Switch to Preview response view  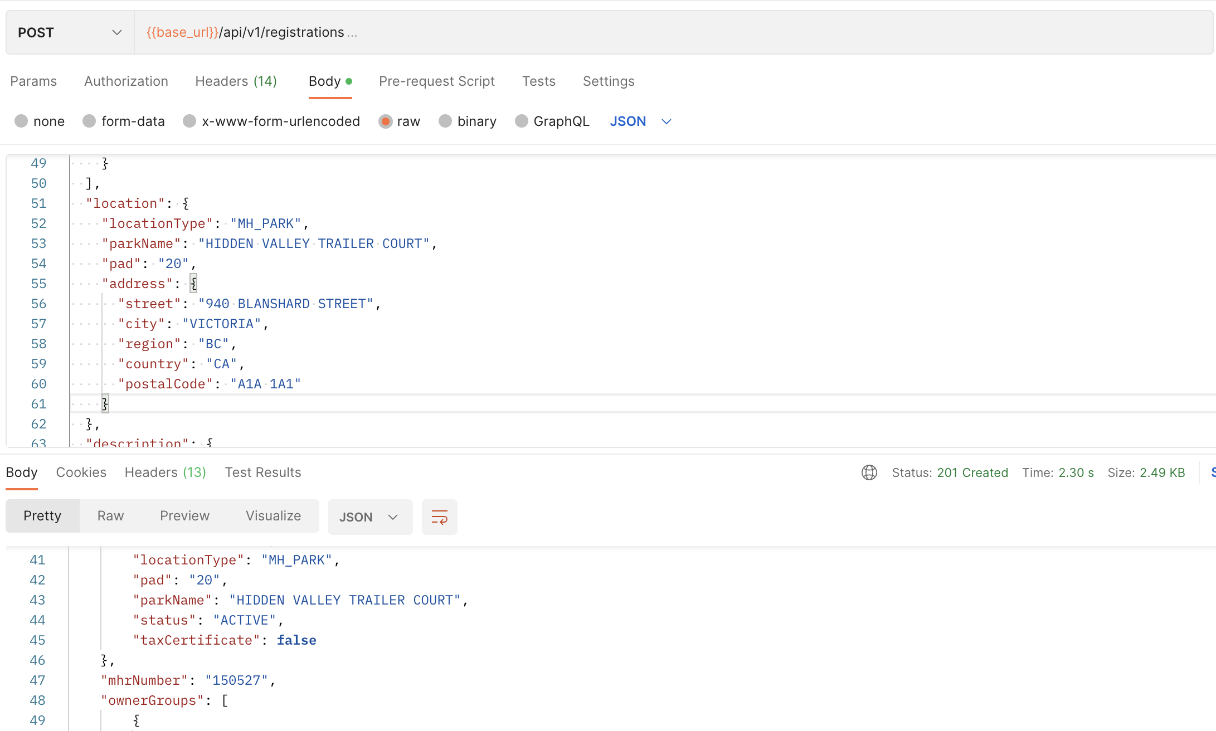tap(184, 516)
